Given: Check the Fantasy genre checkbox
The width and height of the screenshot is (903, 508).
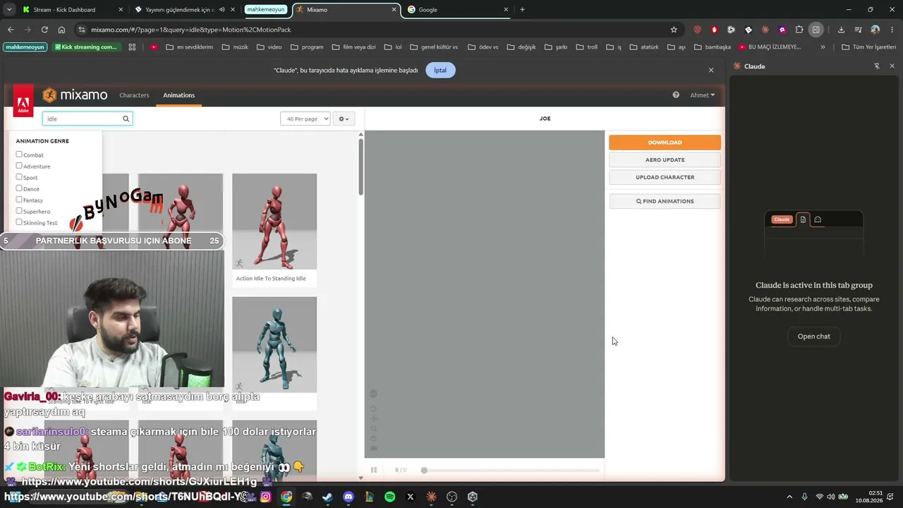Looking at the screenshot, I should point(19,200).
